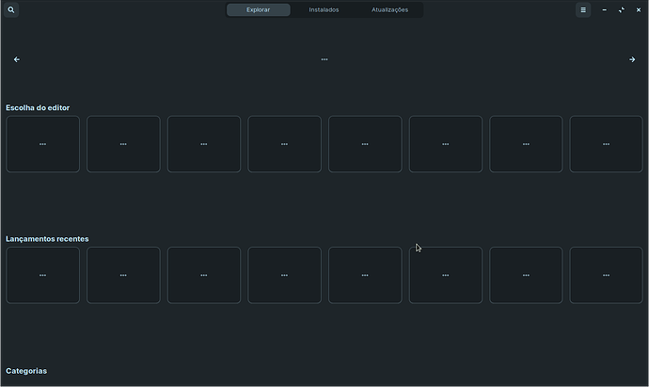Select second tile under Escolha do editor

pyautogui.click(x=123, y=144)
